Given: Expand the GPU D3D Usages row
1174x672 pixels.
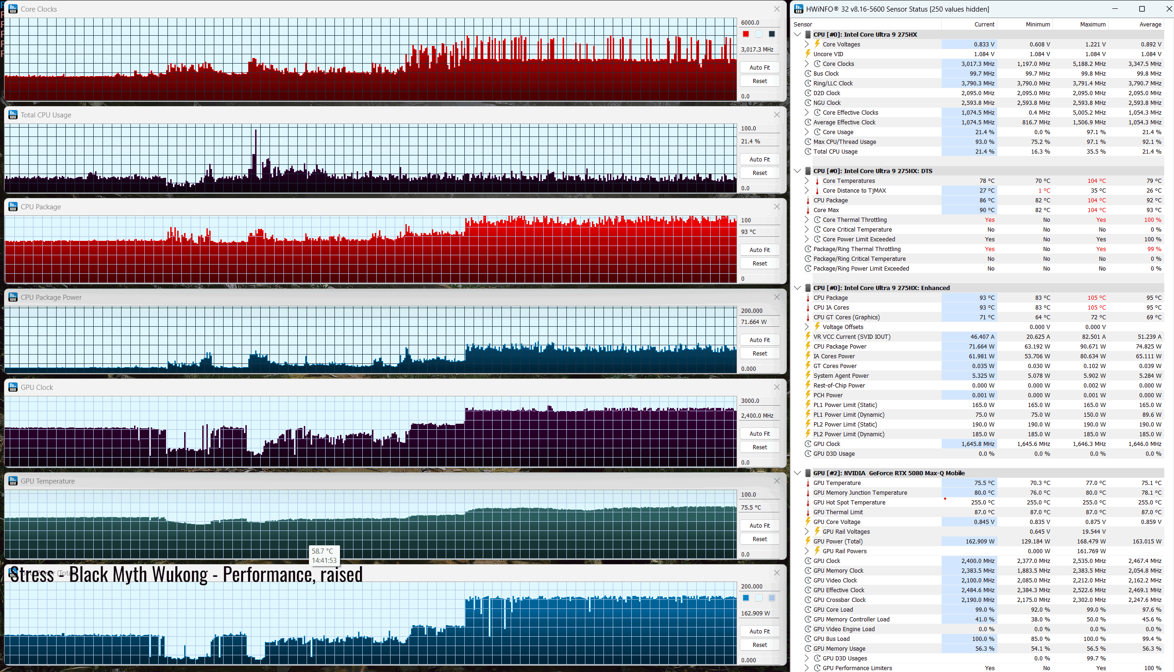Looking at the screenshot, I should click(807, 658).
